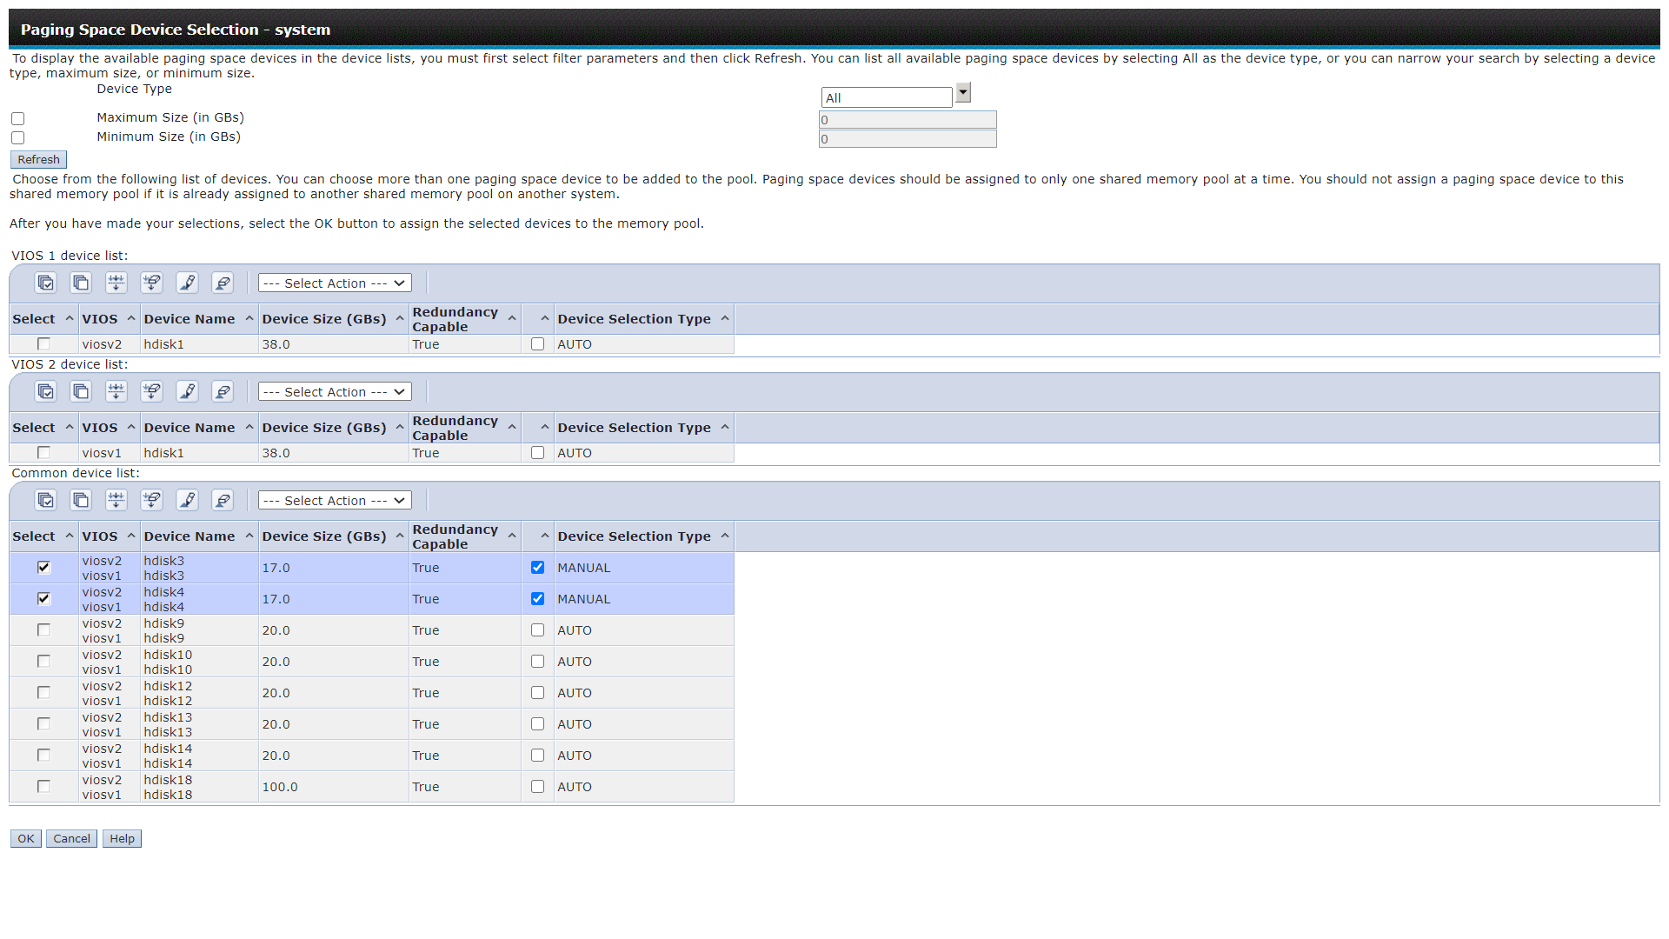Uncheck the selected hdisk3 row checkbox
Image resolution: width=1669 pixels, height=939 pixels.
pos(43,568)
